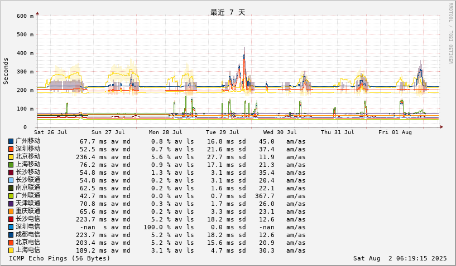Click the -nan s median for 深圳电信
Screen dimensions: 456x266
[x=93, y=228]
